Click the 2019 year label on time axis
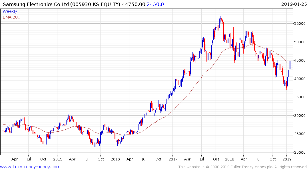 (x=287, y=159)
